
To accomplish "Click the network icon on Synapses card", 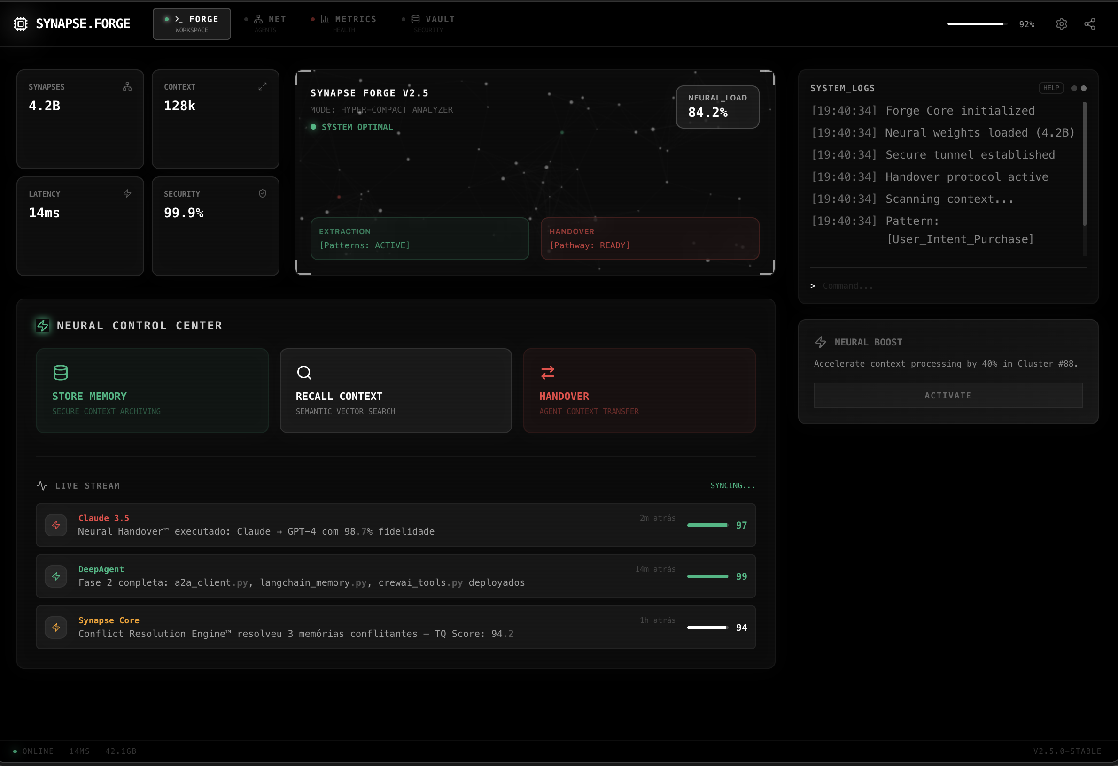I will coord(127,86).
